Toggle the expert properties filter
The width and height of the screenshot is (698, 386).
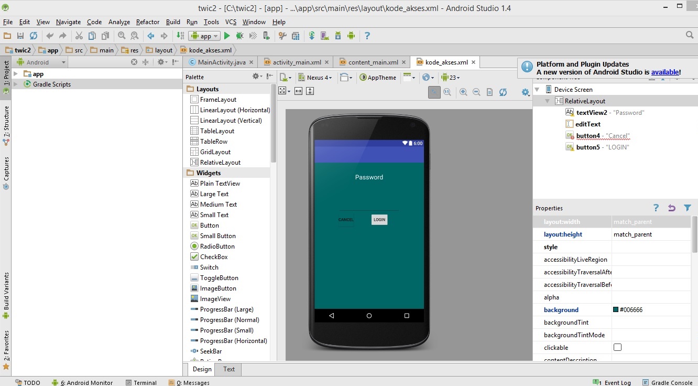point(688,208)
